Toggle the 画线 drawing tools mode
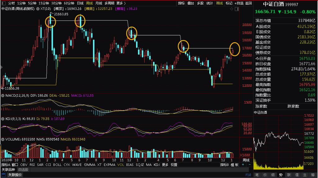Screen dimensions: 318x178 tap(220, 3)
